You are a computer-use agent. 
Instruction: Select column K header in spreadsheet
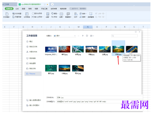click(x=60, y=27)
